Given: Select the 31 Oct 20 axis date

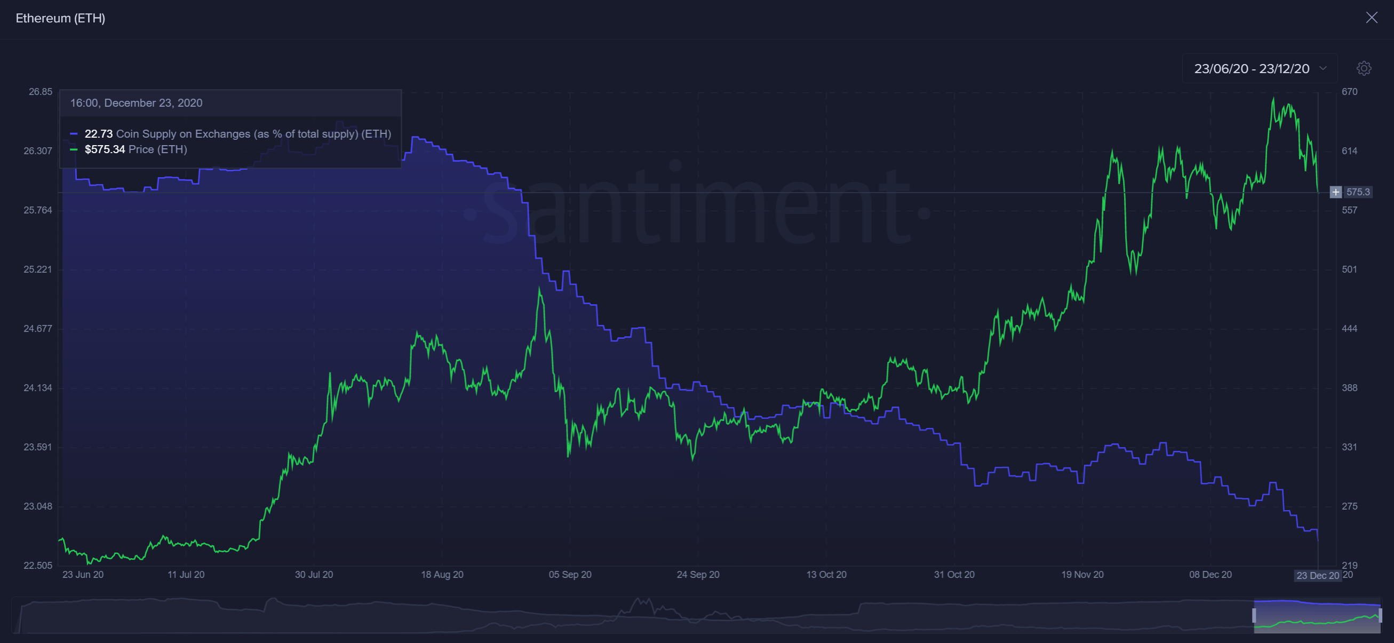Looking at the screenshot, I should click(954, 575).
